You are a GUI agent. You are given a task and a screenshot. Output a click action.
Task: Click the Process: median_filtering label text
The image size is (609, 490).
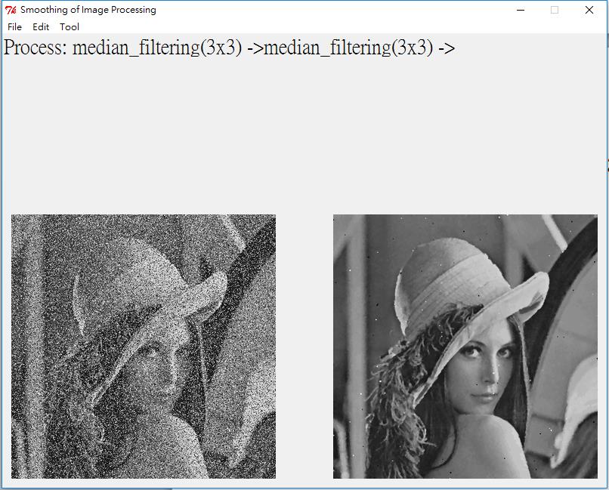pos(229,48)
